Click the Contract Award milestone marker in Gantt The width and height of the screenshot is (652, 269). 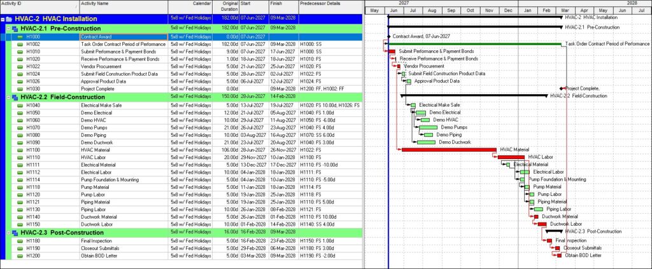coord(389,36)
